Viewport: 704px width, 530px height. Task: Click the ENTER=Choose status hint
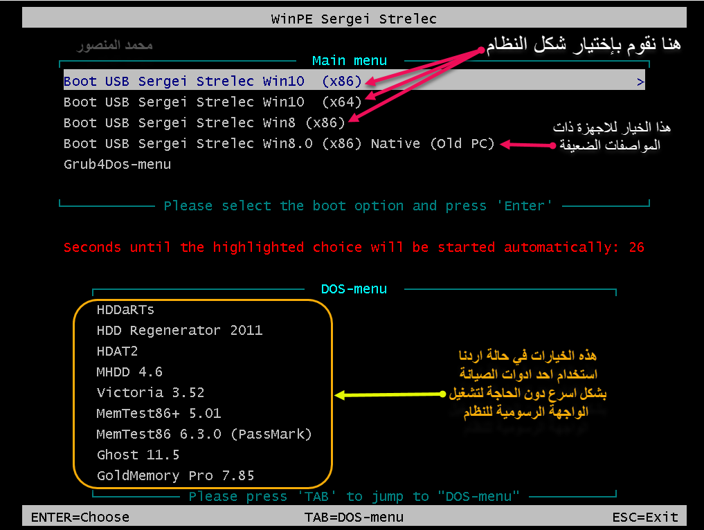80,517
